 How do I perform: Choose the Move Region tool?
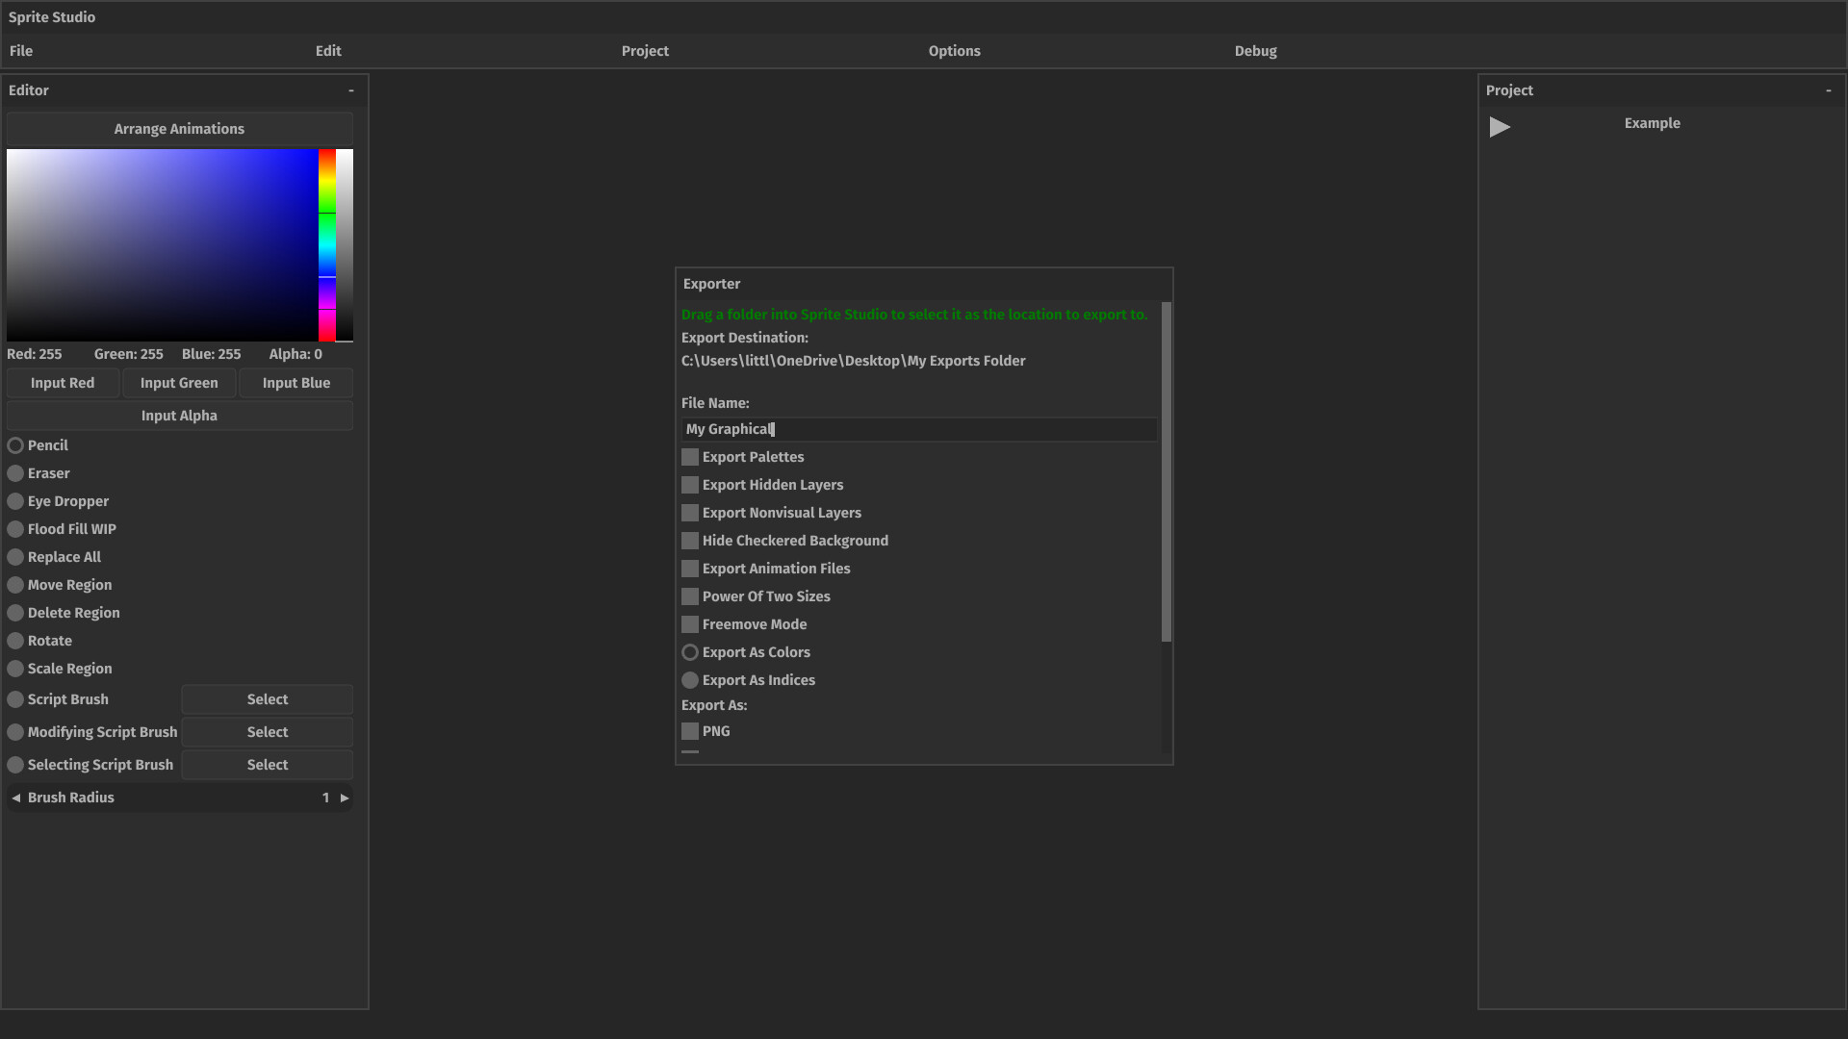point(14,584)
